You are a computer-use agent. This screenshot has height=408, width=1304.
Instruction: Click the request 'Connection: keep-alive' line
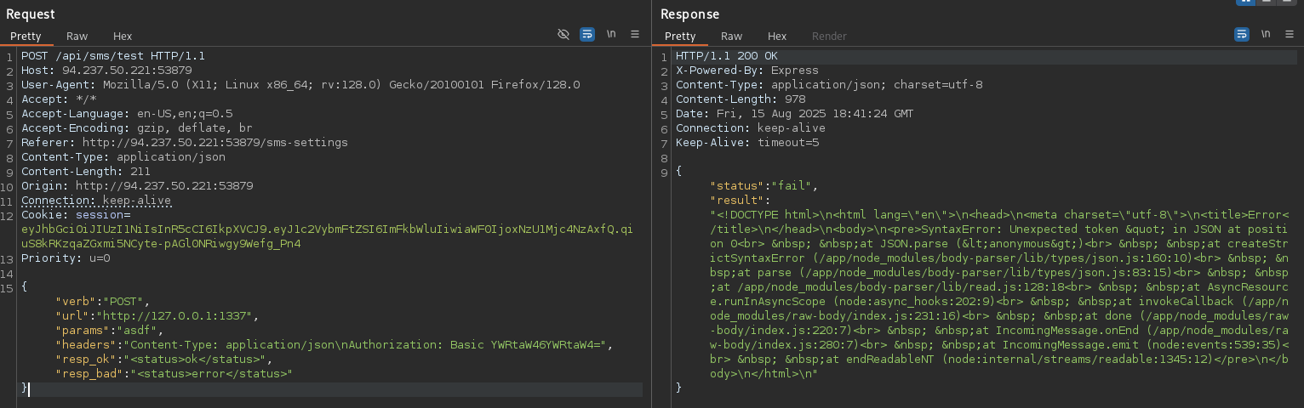click(96, 201)
